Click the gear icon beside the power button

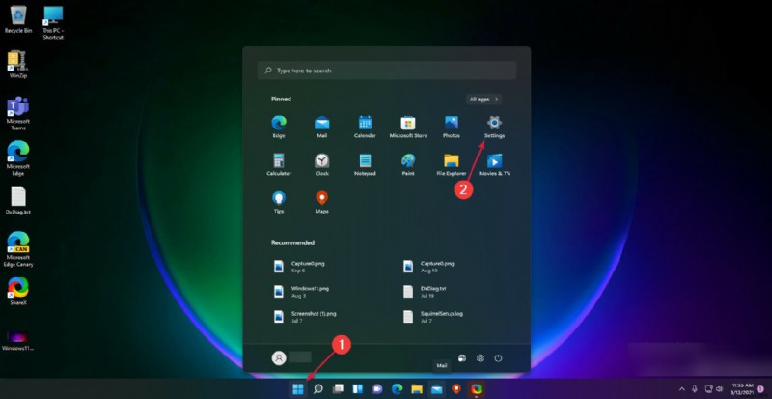(x=480, y=358)
